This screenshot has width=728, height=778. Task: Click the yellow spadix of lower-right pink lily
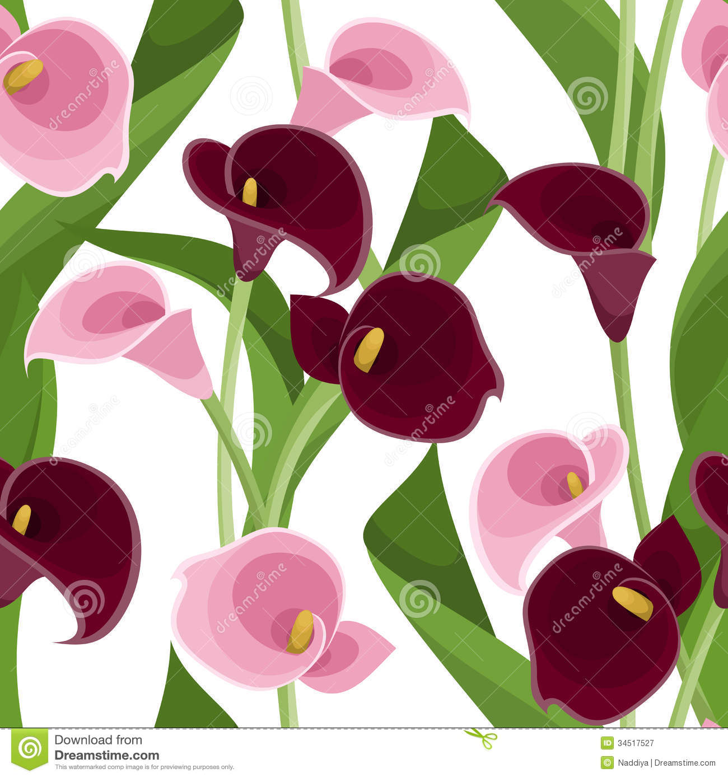pos(575,485)
